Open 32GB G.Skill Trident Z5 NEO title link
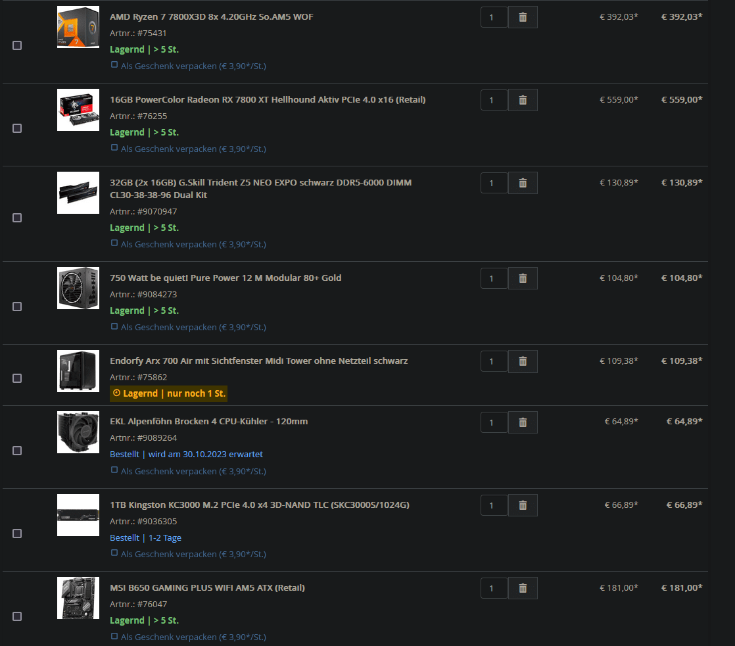The height and width of the screenshot is (646, 735). 260,189
